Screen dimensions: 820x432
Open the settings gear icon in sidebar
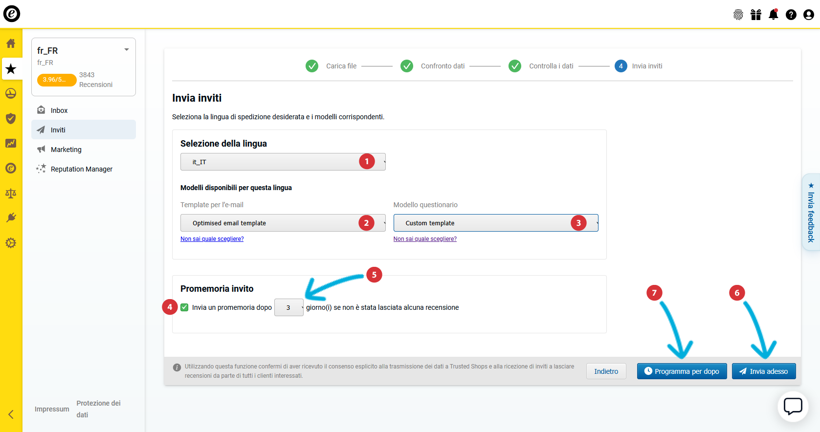11,243
